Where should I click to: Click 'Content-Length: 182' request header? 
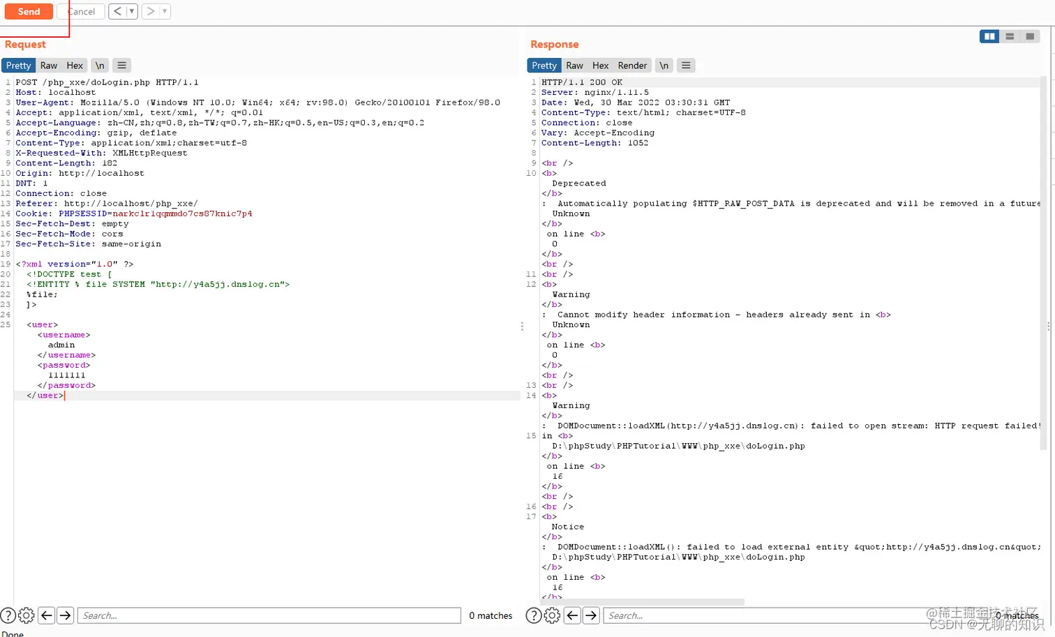point(66,163)
